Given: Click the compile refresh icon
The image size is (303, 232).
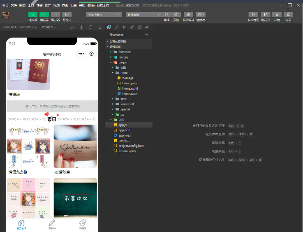Looking at the screenshot, I should point(167,14).
